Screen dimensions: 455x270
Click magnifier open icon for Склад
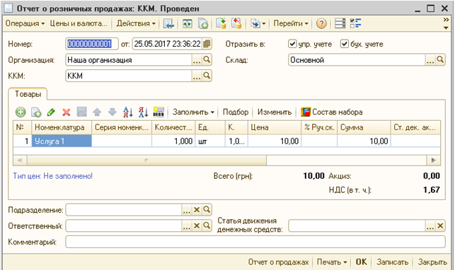(x=440, y=59)
